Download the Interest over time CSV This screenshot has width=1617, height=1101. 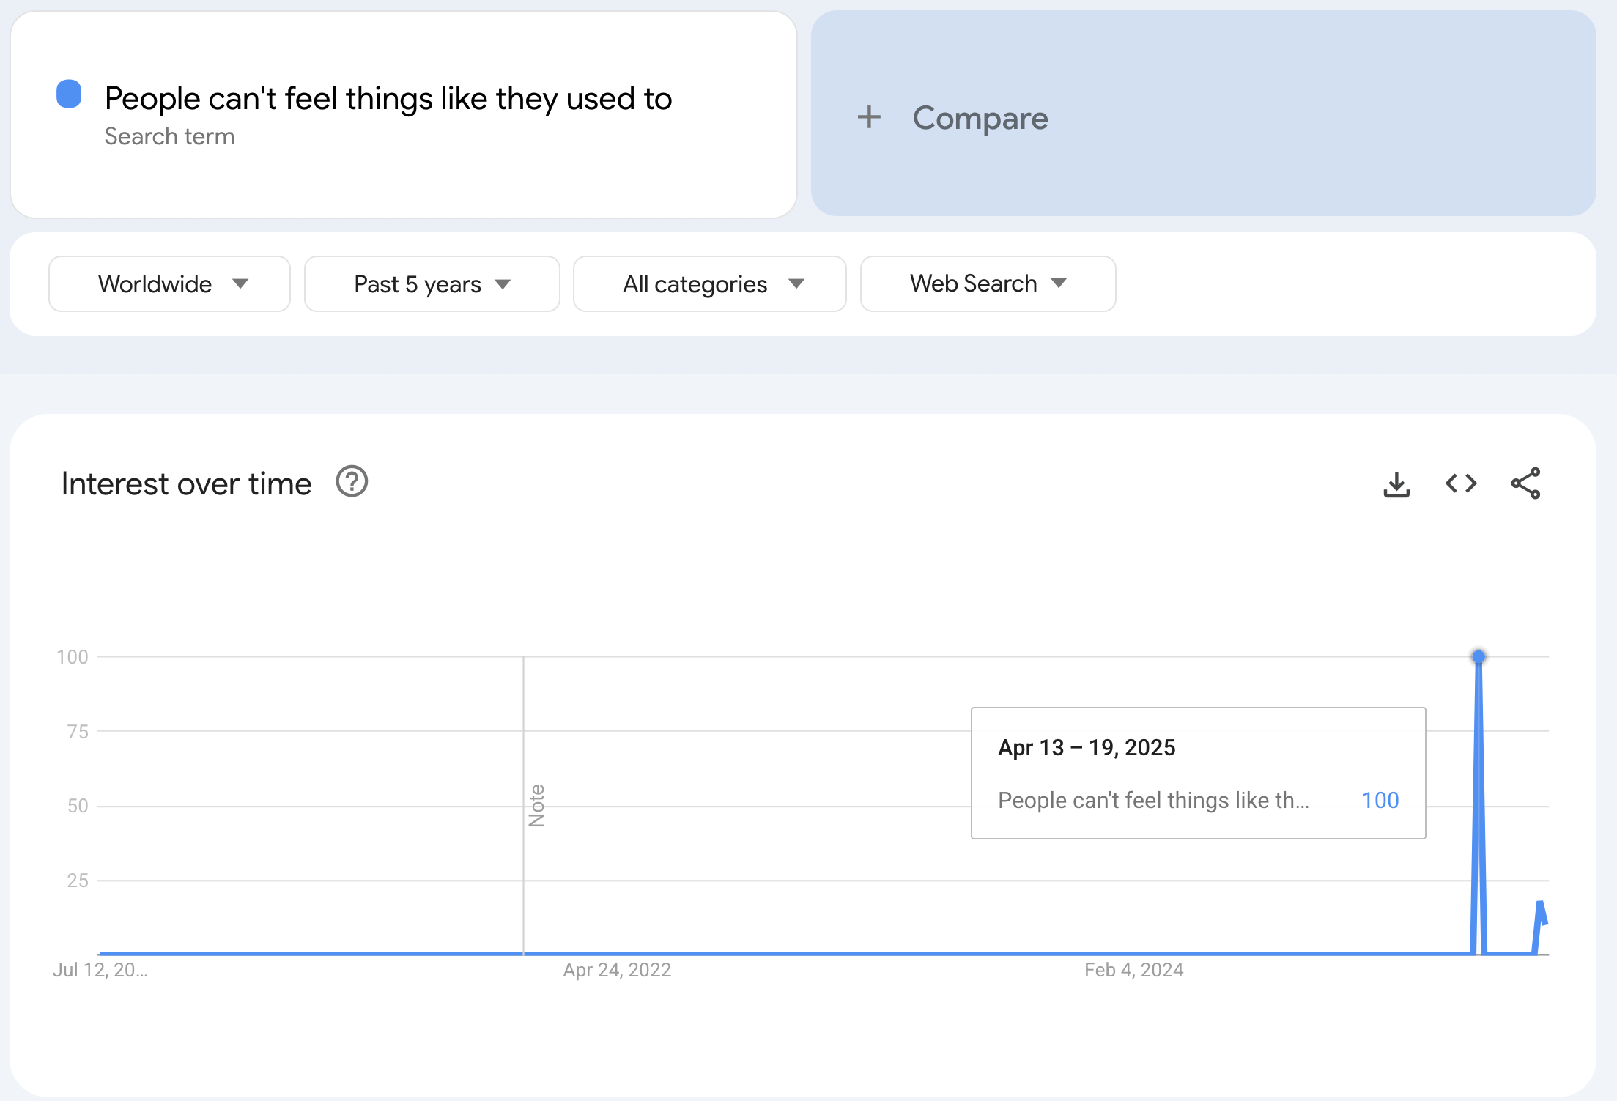[x=1396, y=484]
